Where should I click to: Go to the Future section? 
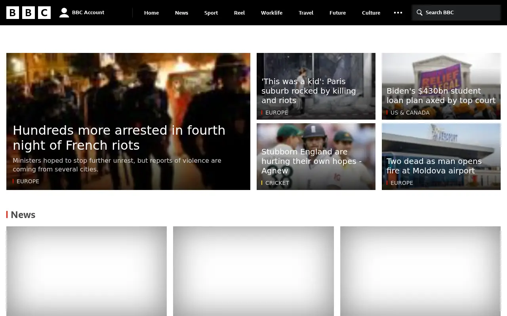coord(337,13)
